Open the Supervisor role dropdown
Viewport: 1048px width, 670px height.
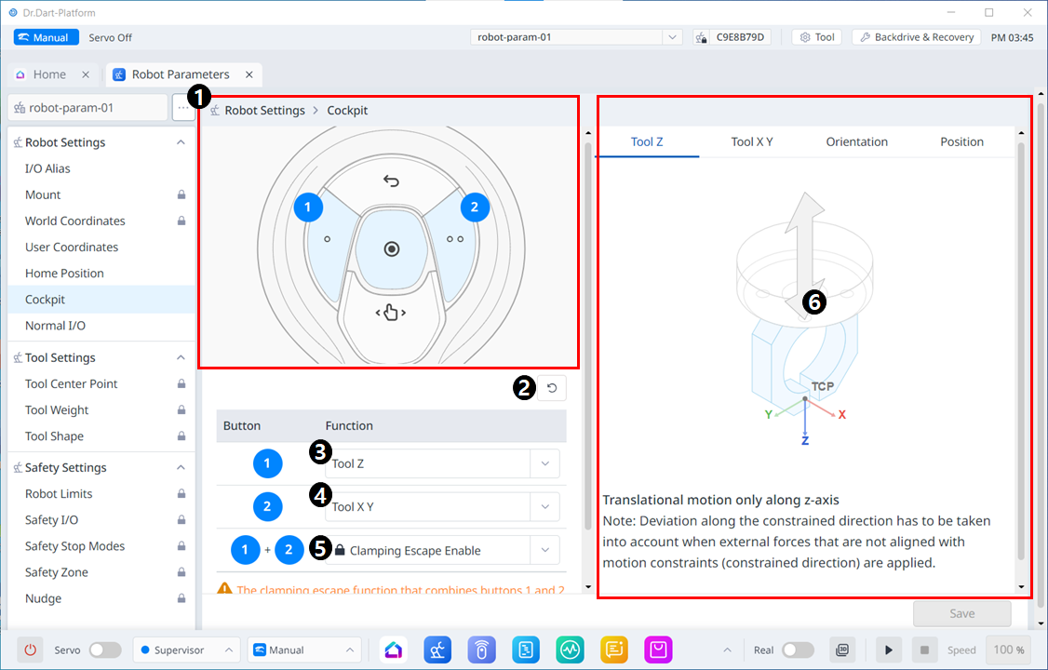185,650
